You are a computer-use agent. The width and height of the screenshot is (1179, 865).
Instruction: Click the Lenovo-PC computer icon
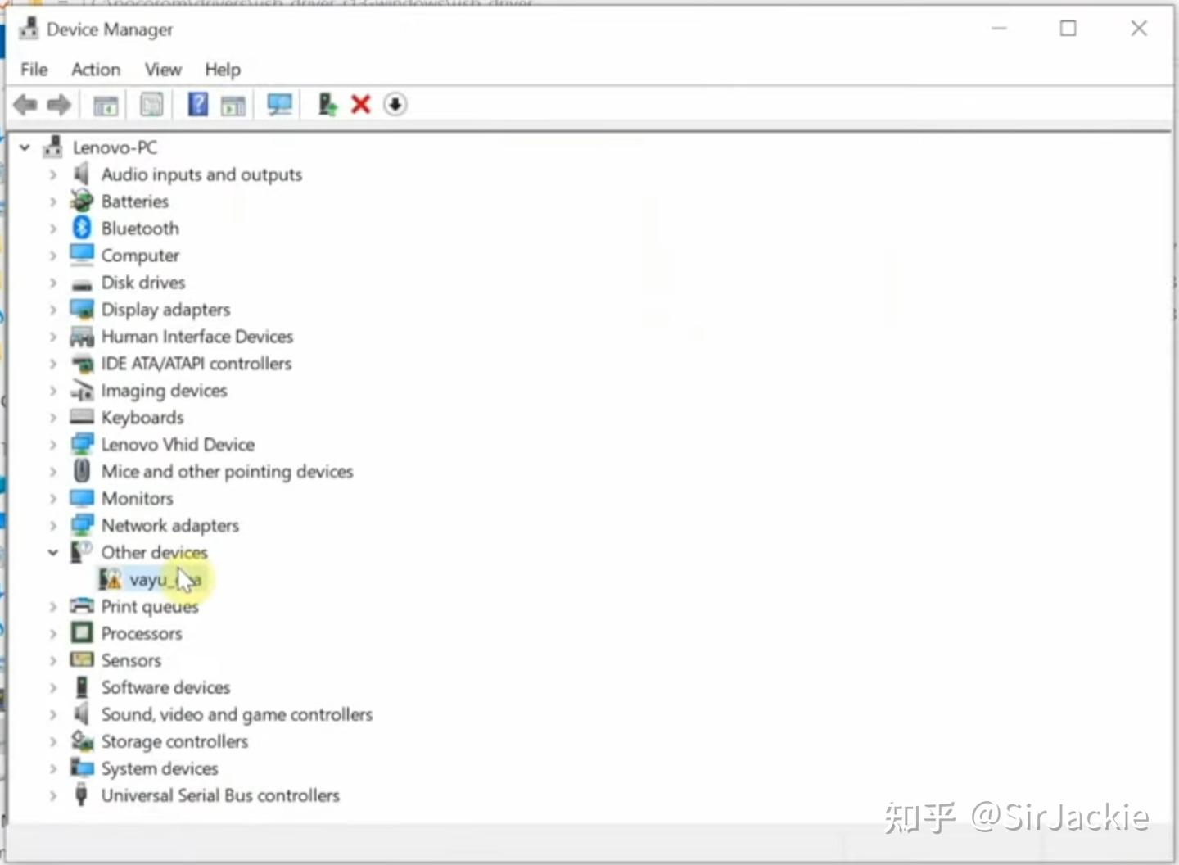point(53,147)
